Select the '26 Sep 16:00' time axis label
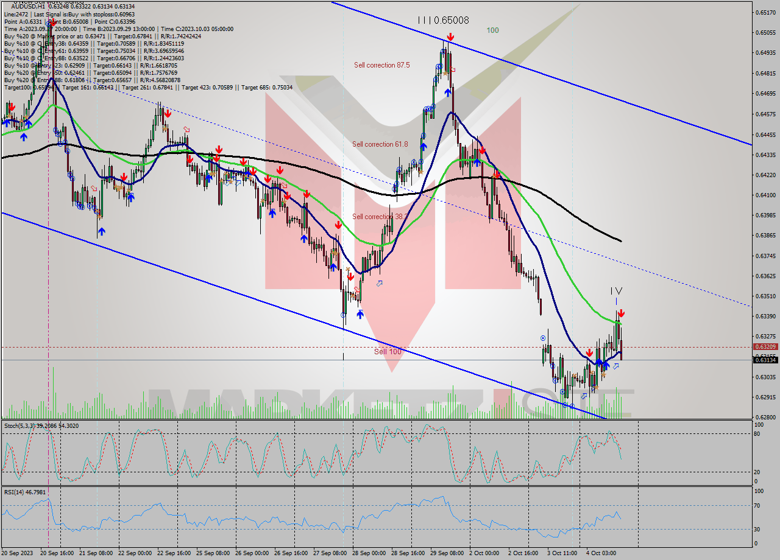Viewport: 780px width, 560px height. click(x=291, y=553)
